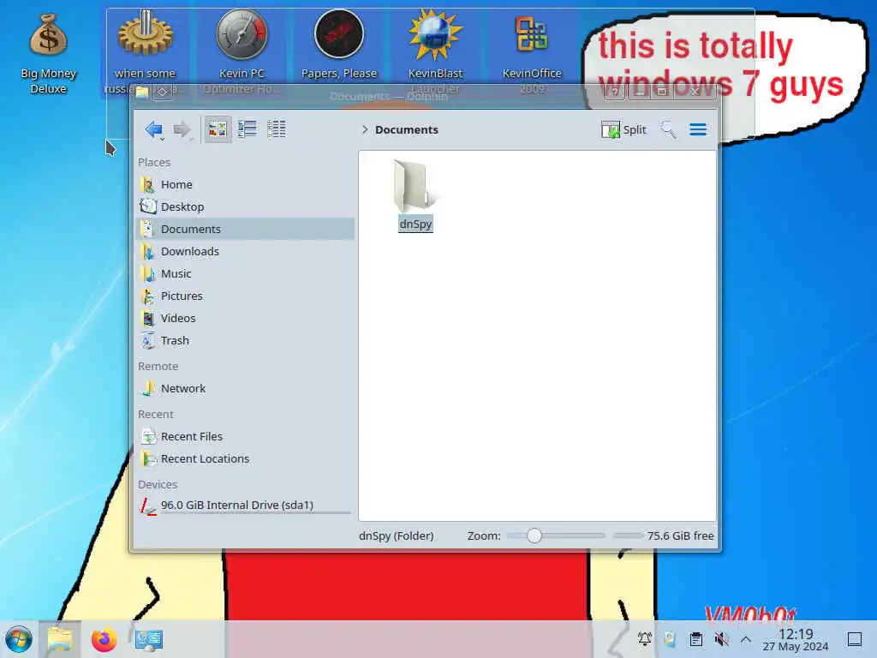Screen dimensions: 877x658
Task: Switch to Details view mode
Action: click(x=277, y=129)
